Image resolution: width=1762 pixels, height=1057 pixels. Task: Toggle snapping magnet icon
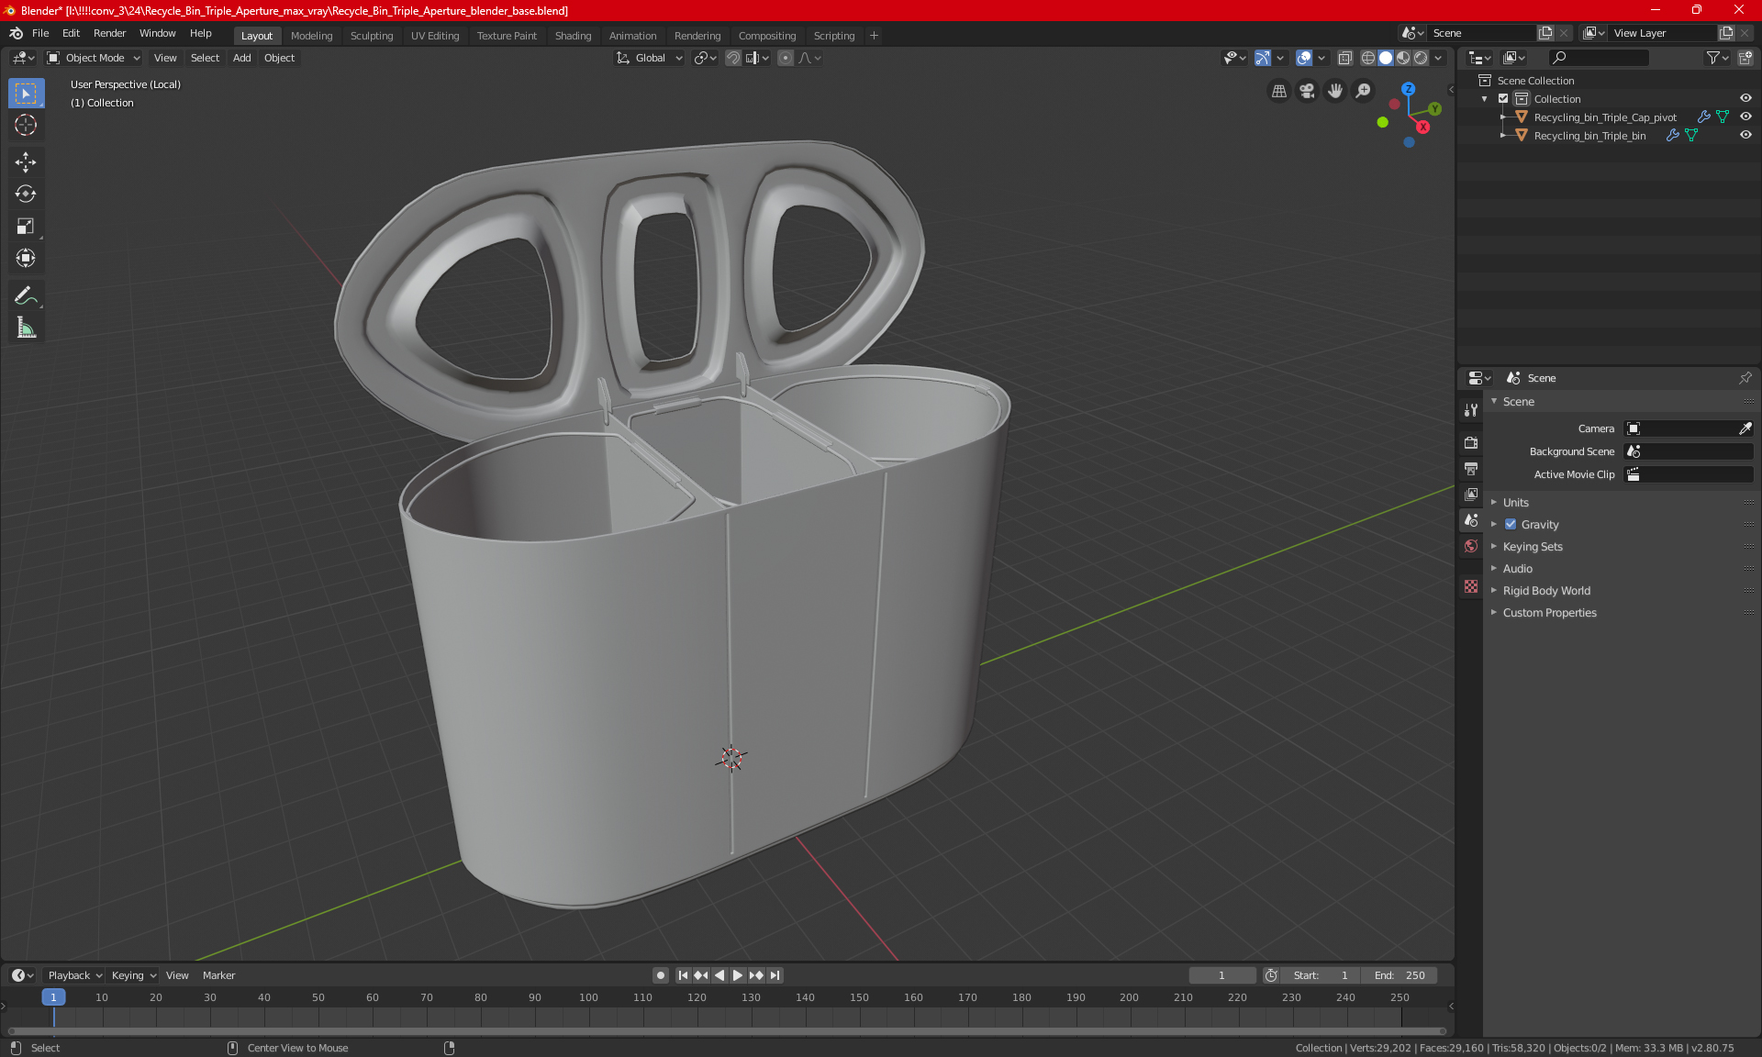tap(733, 58)
